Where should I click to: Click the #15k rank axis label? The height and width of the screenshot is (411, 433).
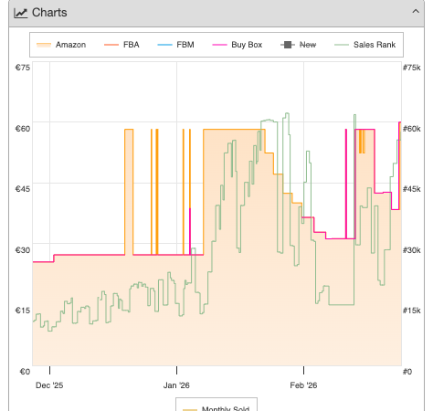coord(412,311)
